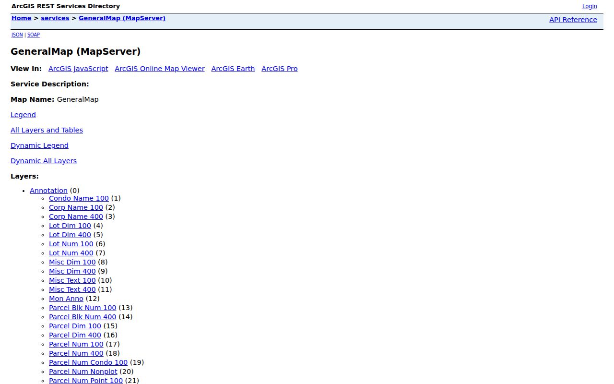Open in ArcGIS Online Map Viewer
The width and height of the screenshot is (614, 384).
point(160,69)
